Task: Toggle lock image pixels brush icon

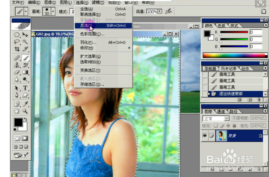Action: [x=222, y=126]
